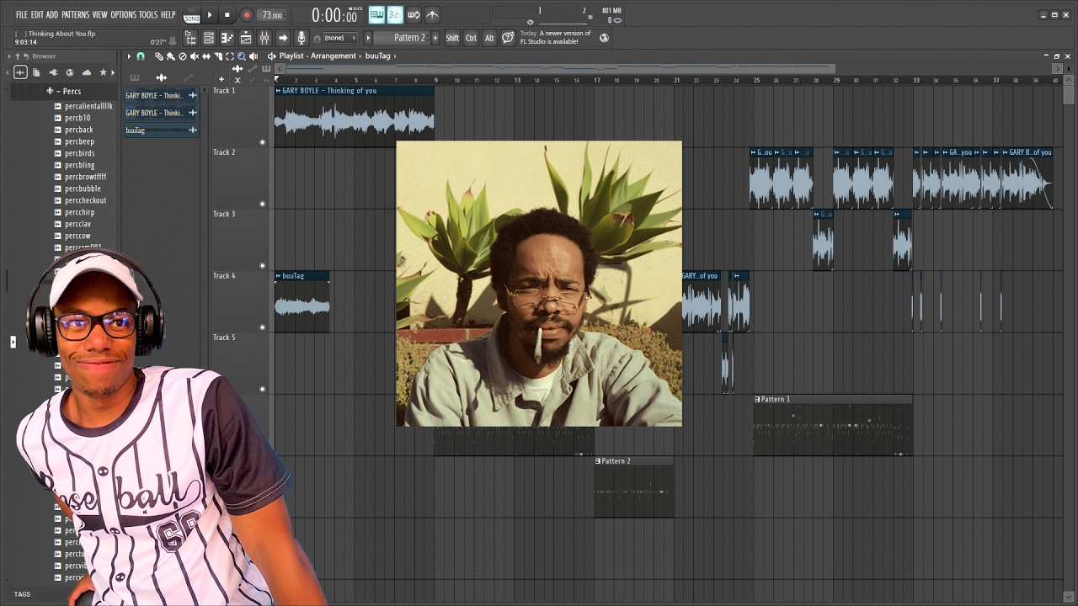Arm the record button
The image size is (1078, 606).
pyautogui.click(x=247, y=15)
